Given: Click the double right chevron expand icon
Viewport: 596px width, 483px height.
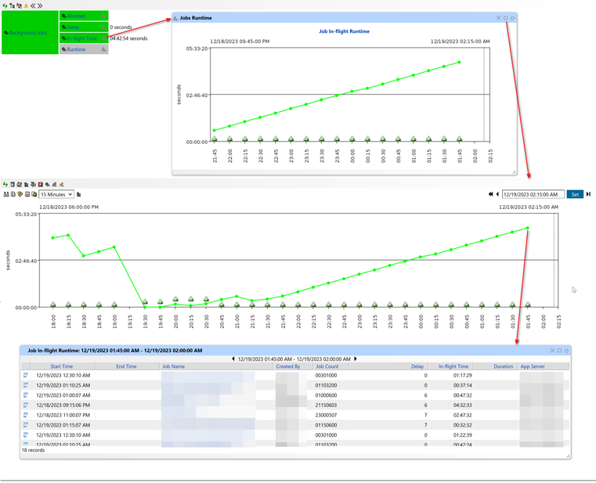Looking at the screenshot, I should (x=40, y=5).
